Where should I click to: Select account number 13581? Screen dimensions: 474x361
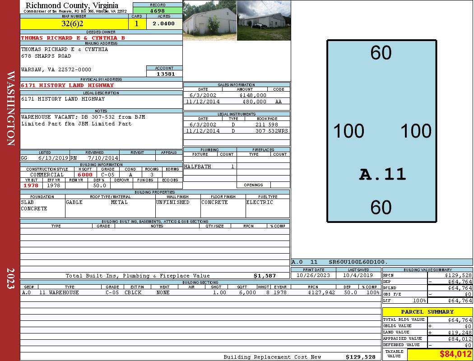(165, 74)
